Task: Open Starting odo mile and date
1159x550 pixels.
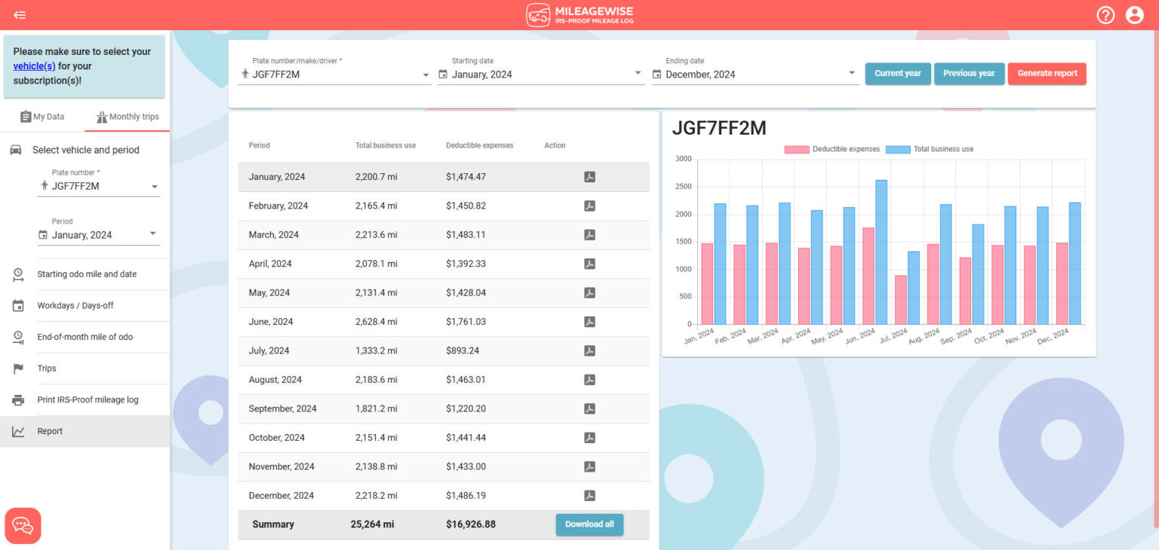Action: (x=85, y=274)
